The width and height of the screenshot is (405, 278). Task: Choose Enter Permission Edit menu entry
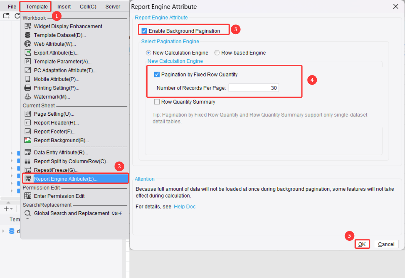coord(59,196)
